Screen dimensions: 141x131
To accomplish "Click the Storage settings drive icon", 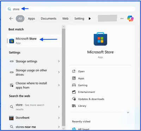I will [x=12, y=61].
